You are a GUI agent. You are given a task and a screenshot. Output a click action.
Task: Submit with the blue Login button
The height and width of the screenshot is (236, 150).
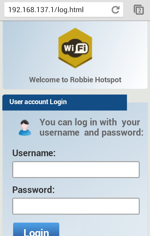pyautogui.click(x=36, y=229)
